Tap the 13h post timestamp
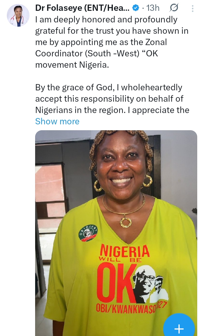This screenshot has height=336, width=204. pos(153,8)
